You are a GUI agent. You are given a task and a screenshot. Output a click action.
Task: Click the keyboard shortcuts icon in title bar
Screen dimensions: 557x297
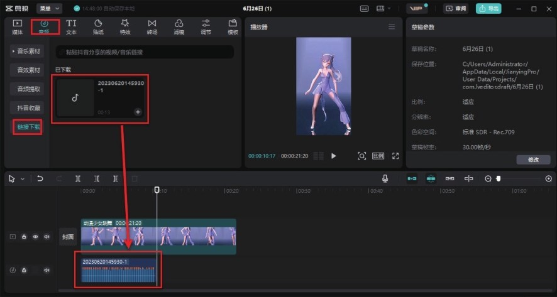[x=364, y=9]
